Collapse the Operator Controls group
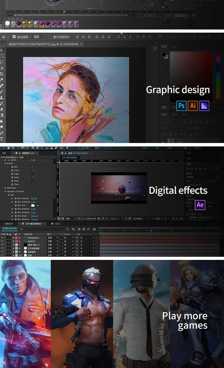Screen dimensions: 224x368 click(x=5, y=192)
